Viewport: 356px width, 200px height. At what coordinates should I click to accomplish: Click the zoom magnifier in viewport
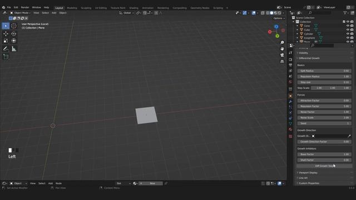tap(282, 43)
